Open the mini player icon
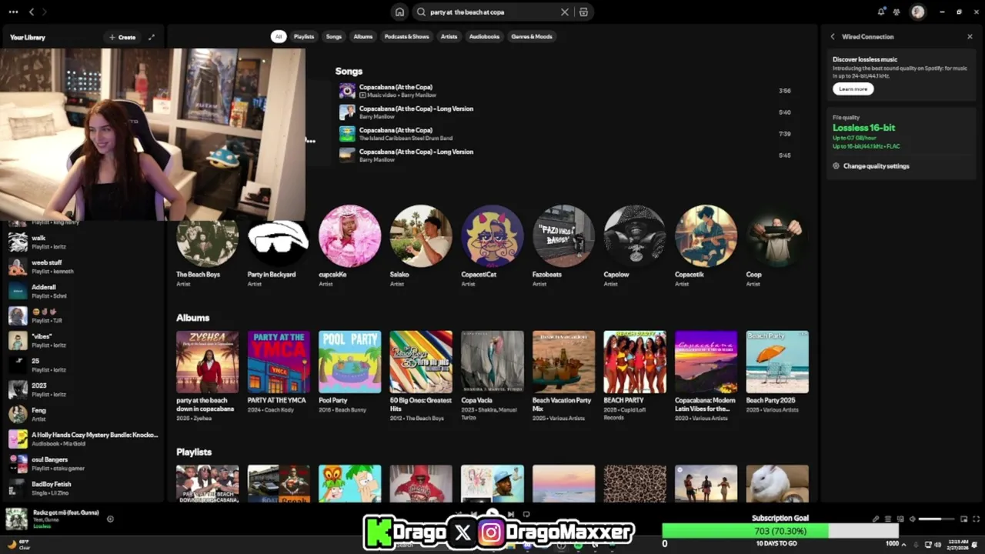985x554 pixels. (963, 519)
